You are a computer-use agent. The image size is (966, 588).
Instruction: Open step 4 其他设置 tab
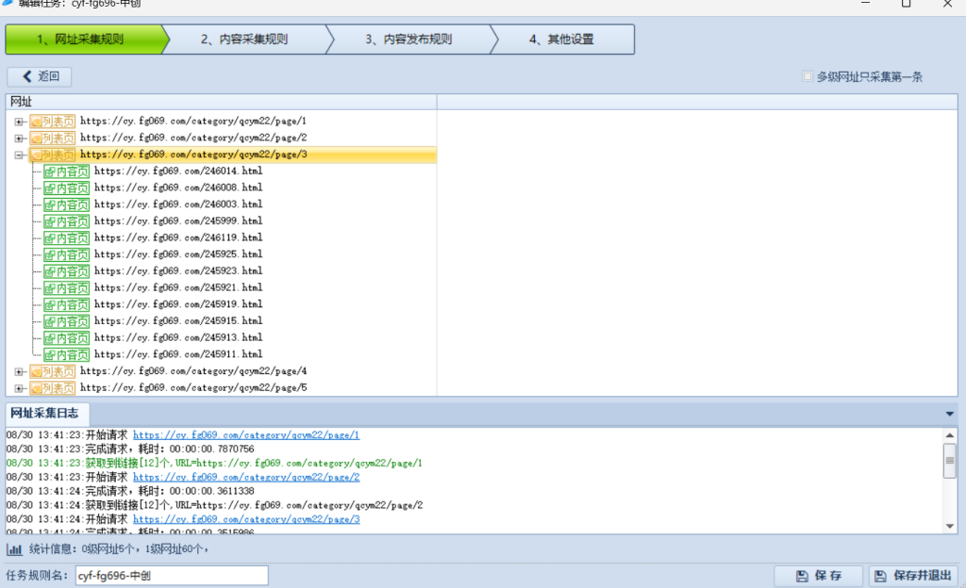[560, 40]
